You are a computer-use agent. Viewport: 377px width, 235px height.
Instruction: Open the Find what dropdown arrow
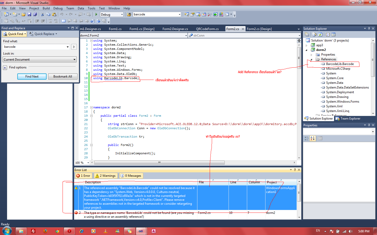click(68, 47)
